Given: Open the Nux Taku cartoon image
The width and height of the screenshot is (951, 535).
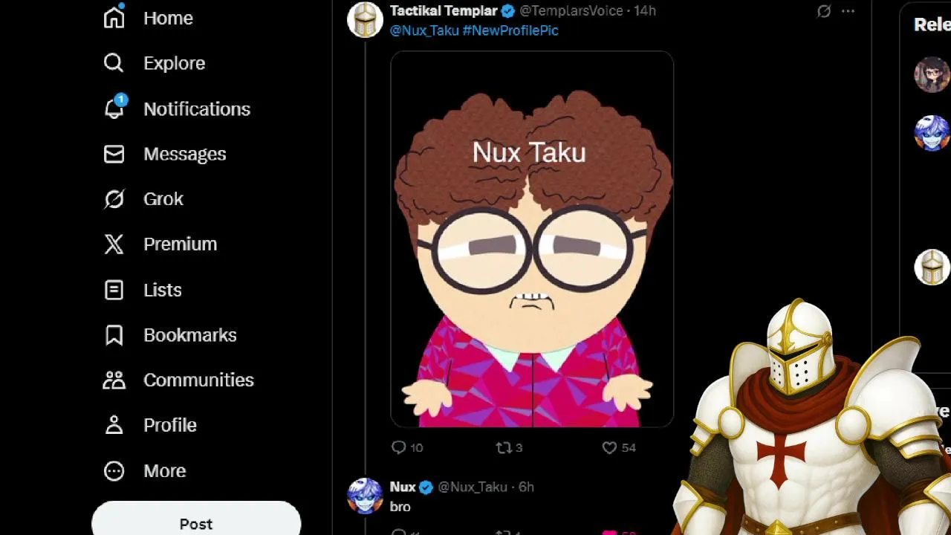Looking at the screenshot, I should click(x=532, y=239).
